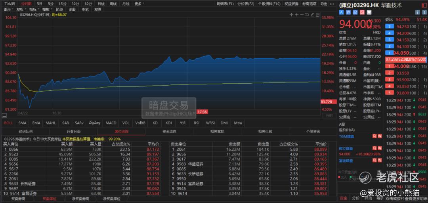Switch to the 5日 chart tab
The image size is (428, 203).
(x=40, y=4)
